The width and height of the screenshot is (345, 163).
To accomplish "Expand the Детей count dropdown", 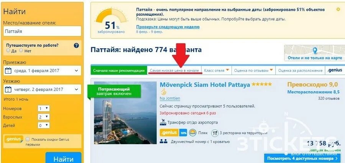I will [x=44, y=125].
